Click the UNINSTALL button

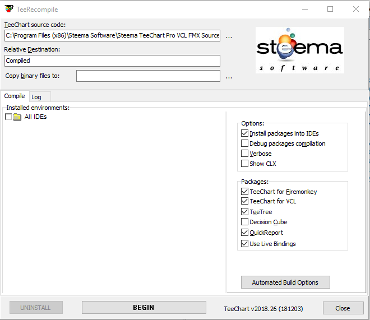[x=36, y=307]
